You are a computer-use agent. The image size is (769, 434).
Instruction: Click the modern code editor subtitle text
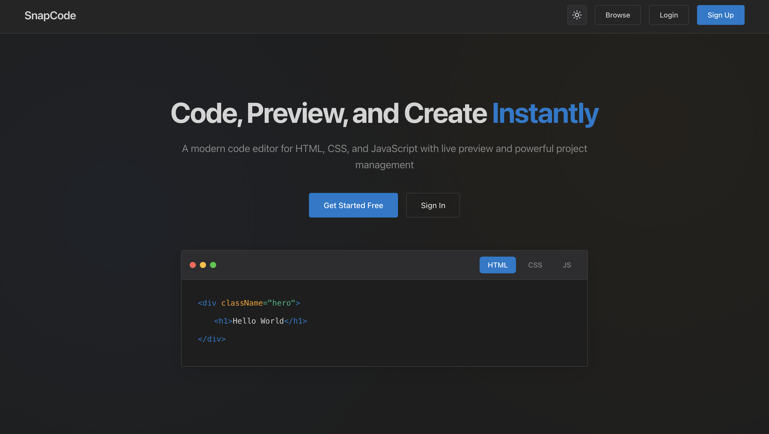[x=384, y=148]
